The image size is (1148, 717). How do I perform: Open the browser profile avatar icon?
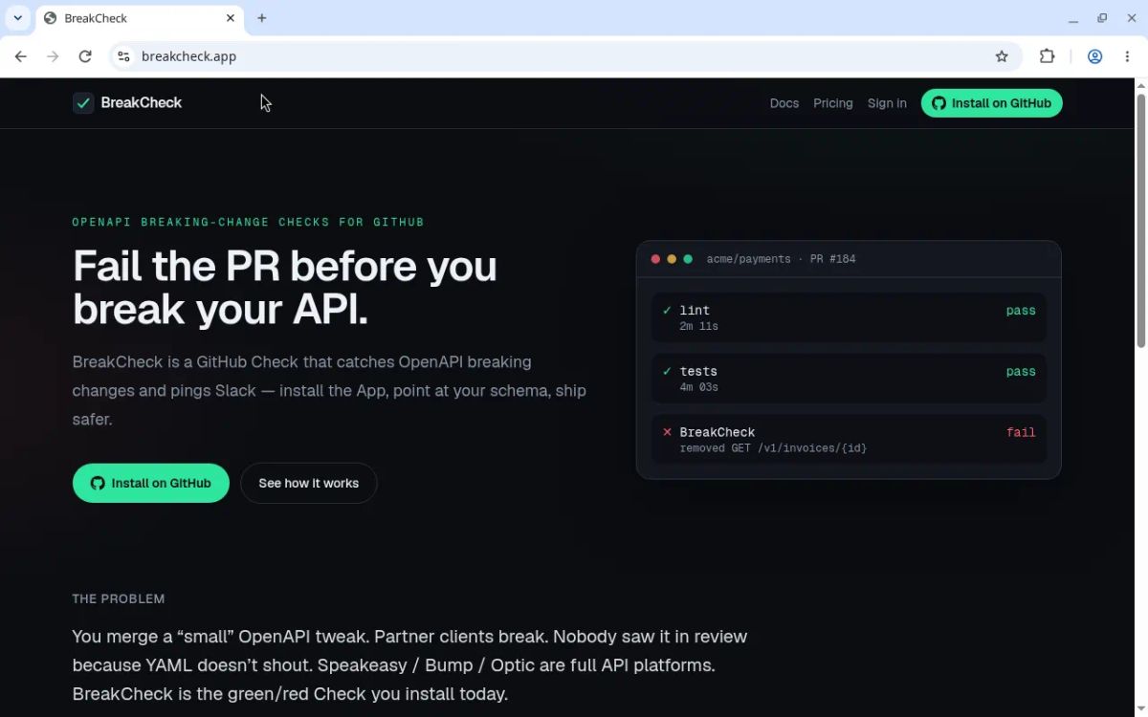[1095, 56]
